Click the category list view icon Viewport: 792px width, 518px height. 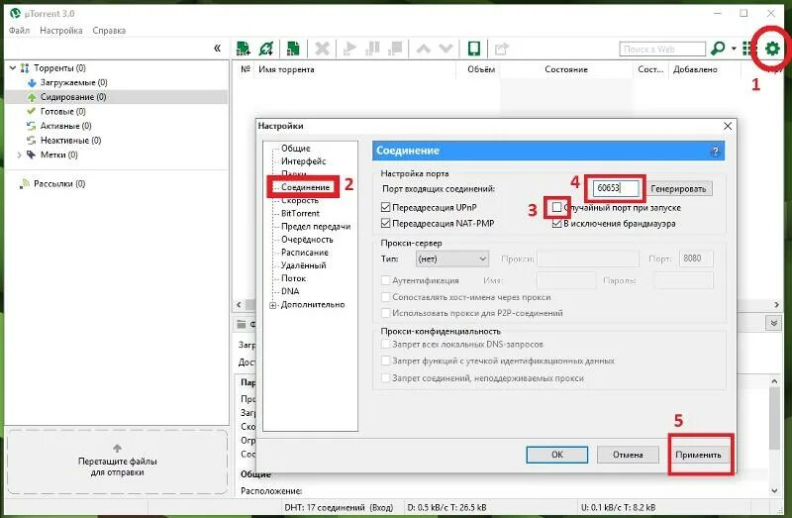(747, 49)
